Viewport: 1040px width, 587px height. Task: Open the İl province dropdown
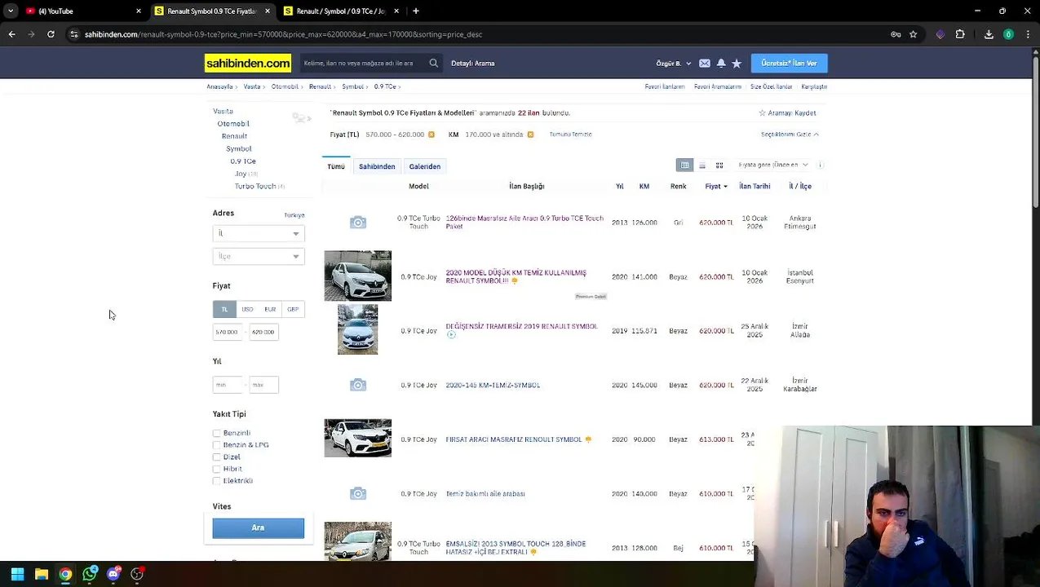259,234
